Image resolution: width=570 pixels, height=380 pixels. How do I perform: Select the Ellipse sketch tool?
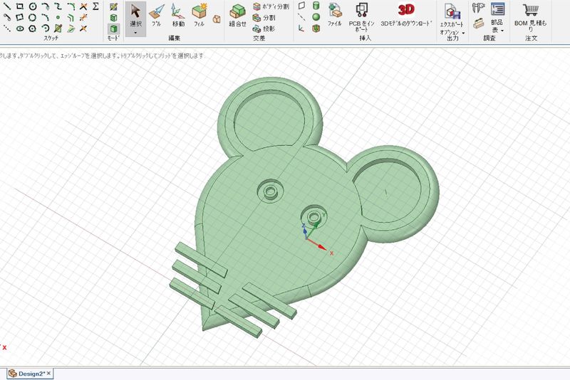tap(20, 28)
